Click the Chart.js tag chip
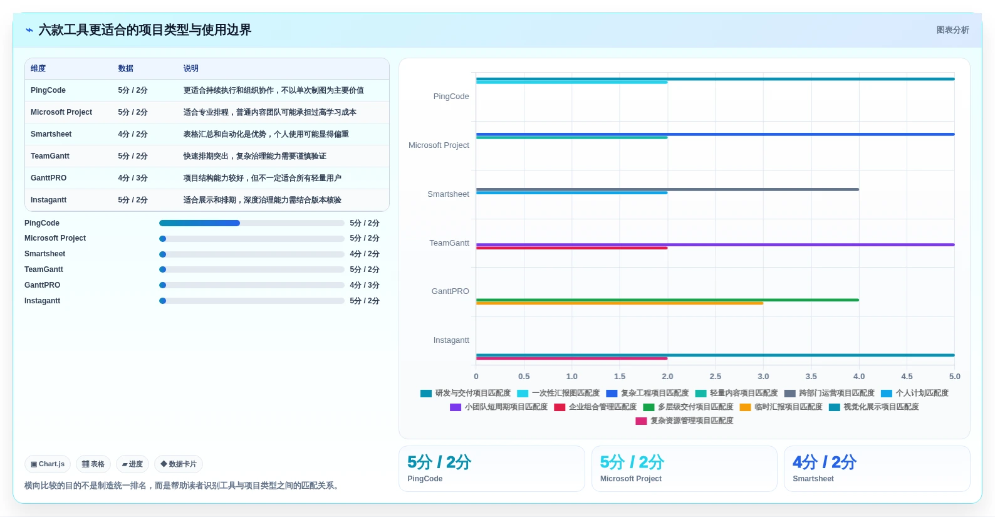Screen dimensions: 995x517 (x=48, y=464)
